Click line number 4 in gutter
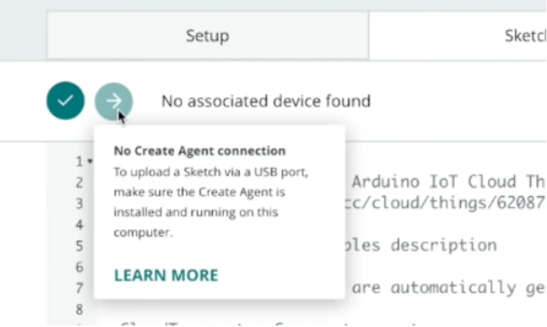547x327 pixels. pos(79,224)
